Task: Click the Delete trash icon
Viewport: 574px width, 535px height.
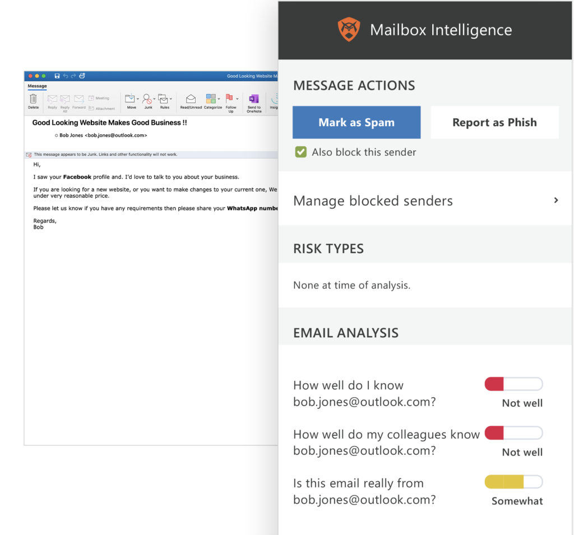Action: [x=33, y=99]
